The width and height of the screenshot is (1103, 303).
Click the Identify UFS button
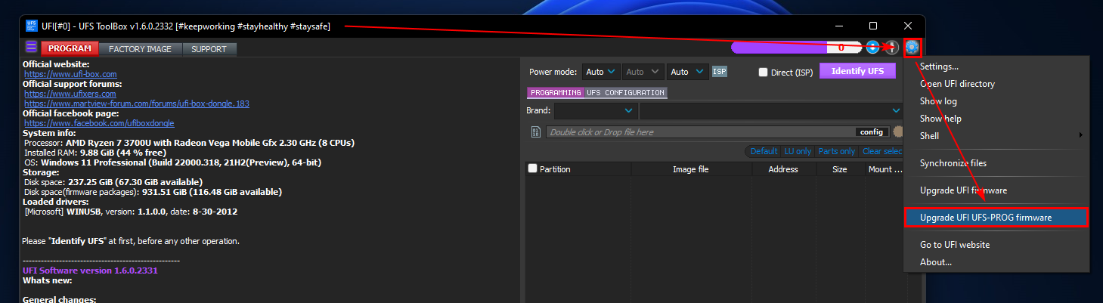(857, 71)
